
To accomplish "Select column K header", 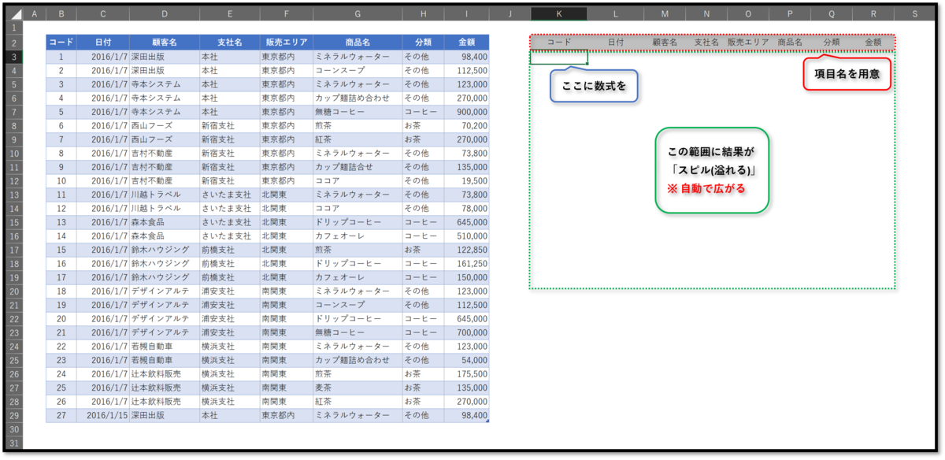I will (x=558, y=13).
